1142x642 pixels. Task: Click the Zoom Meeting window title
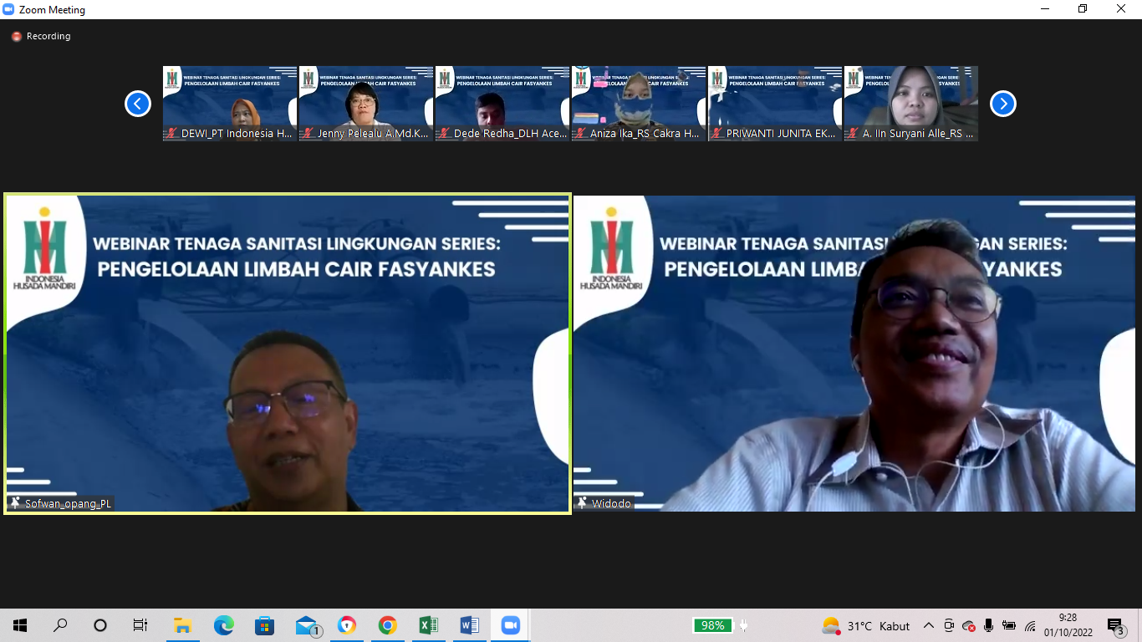point(52,10)
